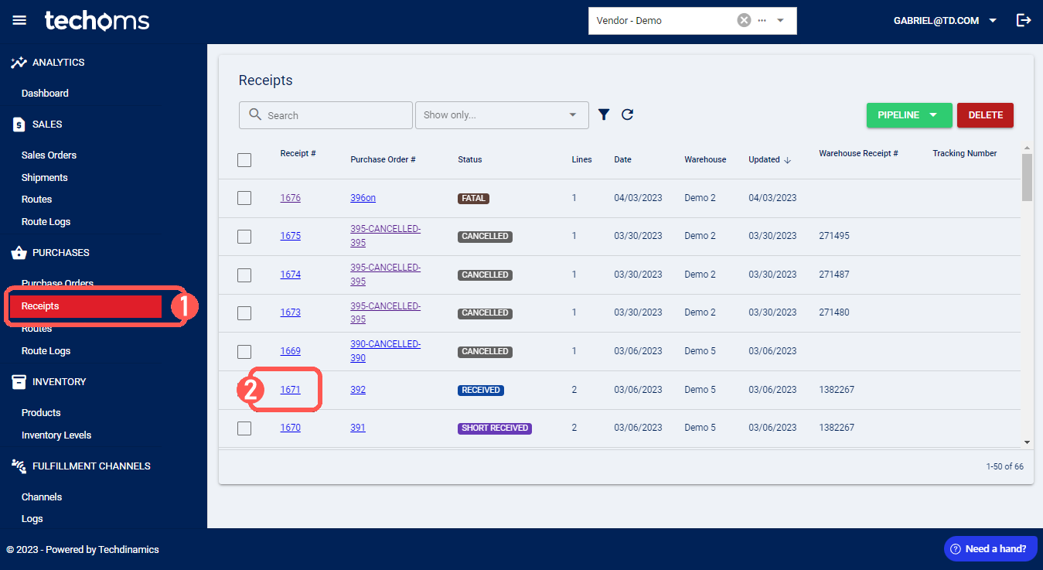
Task: Check the box for receipt 1673
Action: [x=244, y=313]
